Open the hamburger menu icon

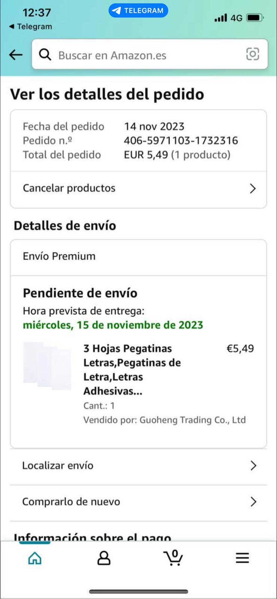click(x=242, y=558)
